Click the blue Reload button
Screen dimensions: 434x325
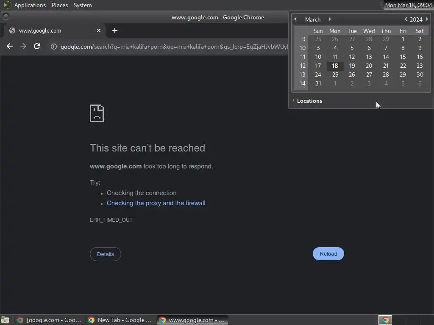coord(328,254)
